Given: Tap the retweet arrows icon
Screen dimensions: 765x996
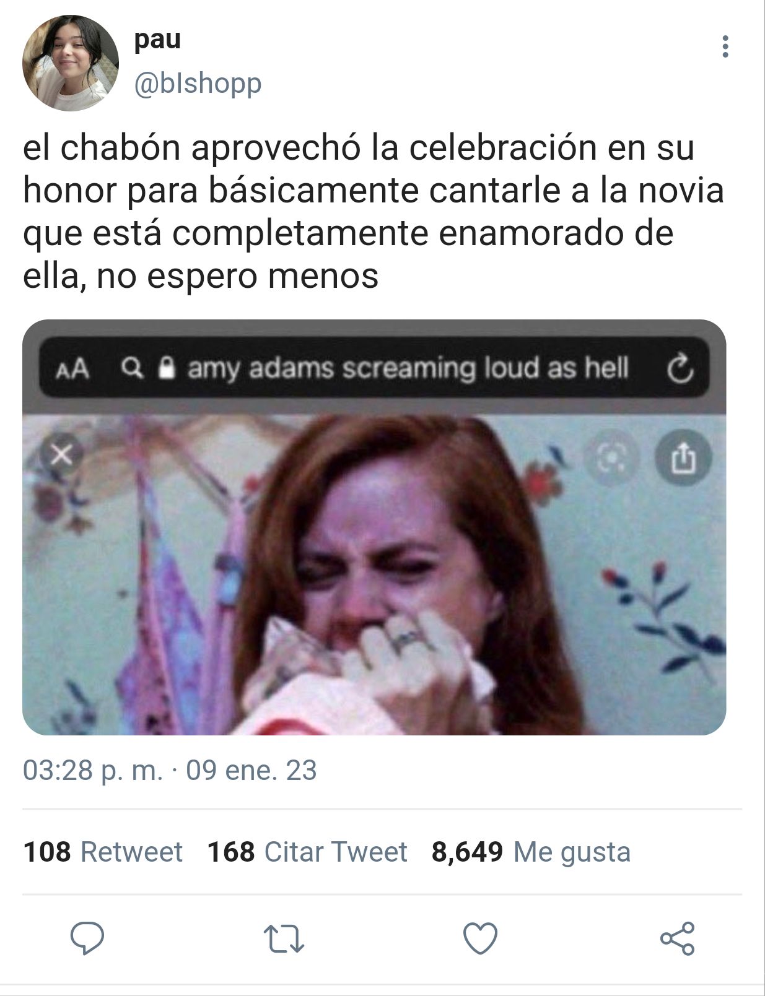Looking at the screenshot, I should [284, 938].
